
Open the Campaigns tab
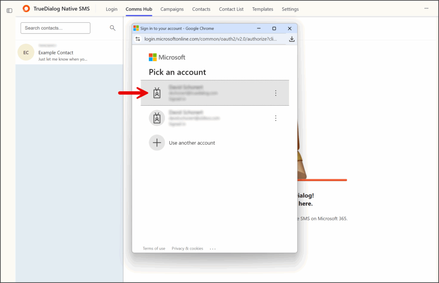click(x=172, y=9)
